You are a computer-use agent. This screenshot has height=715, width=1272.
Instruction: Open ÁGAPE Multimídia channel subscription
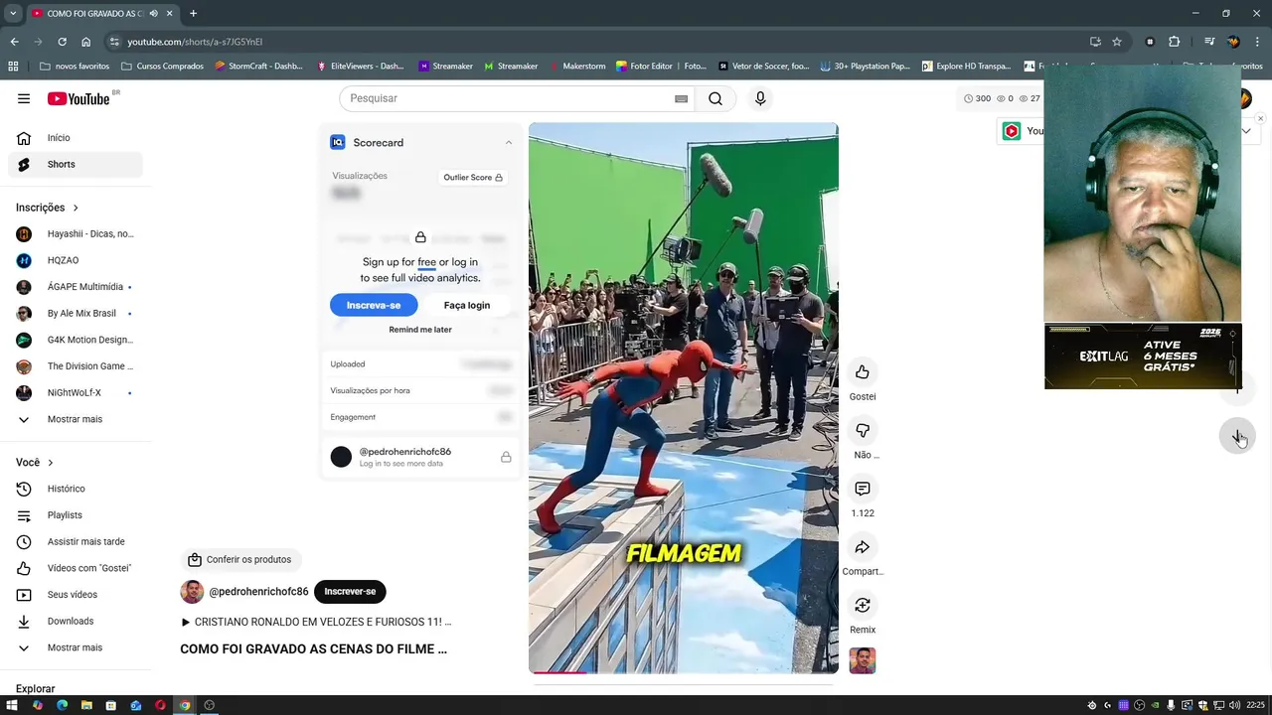[x=76, y=287]
